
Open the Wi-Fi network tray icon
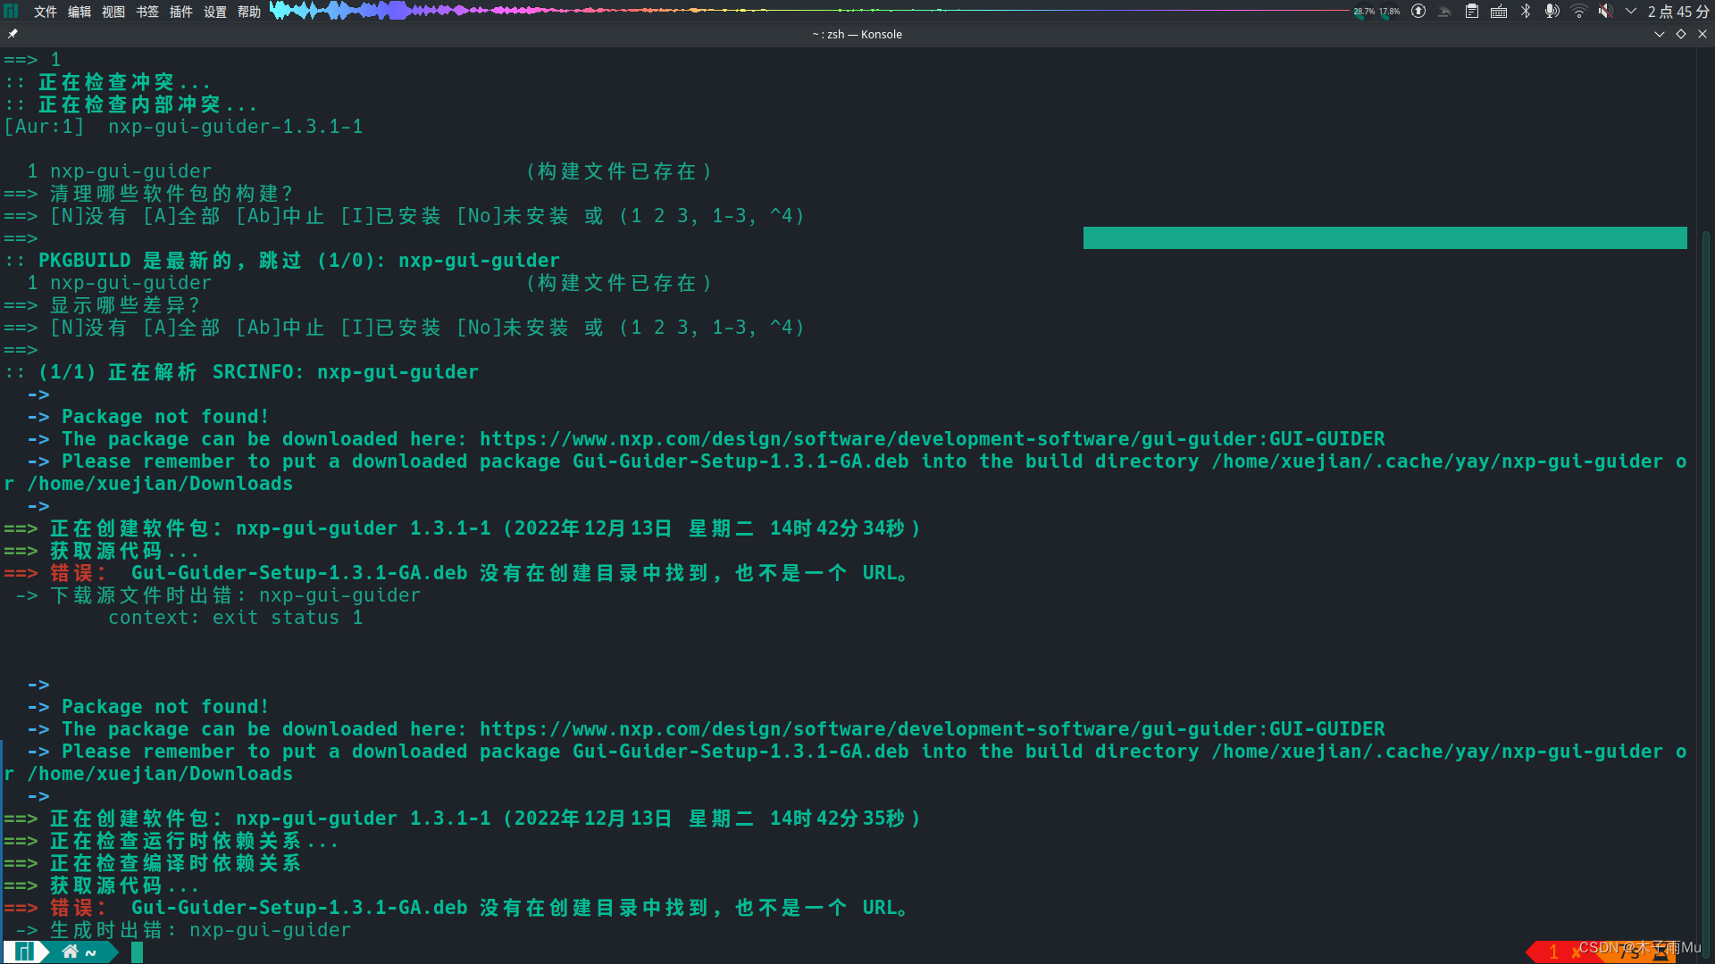tap(1579, 11)
